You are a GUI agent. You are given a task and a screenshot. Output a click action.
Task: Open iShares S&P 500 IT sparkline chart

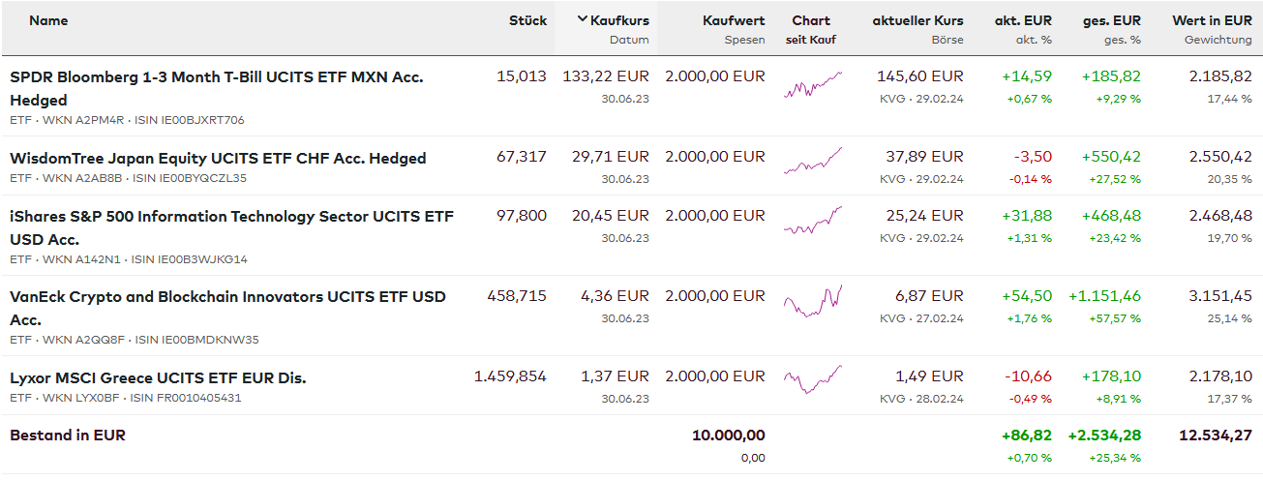[812, 221]
